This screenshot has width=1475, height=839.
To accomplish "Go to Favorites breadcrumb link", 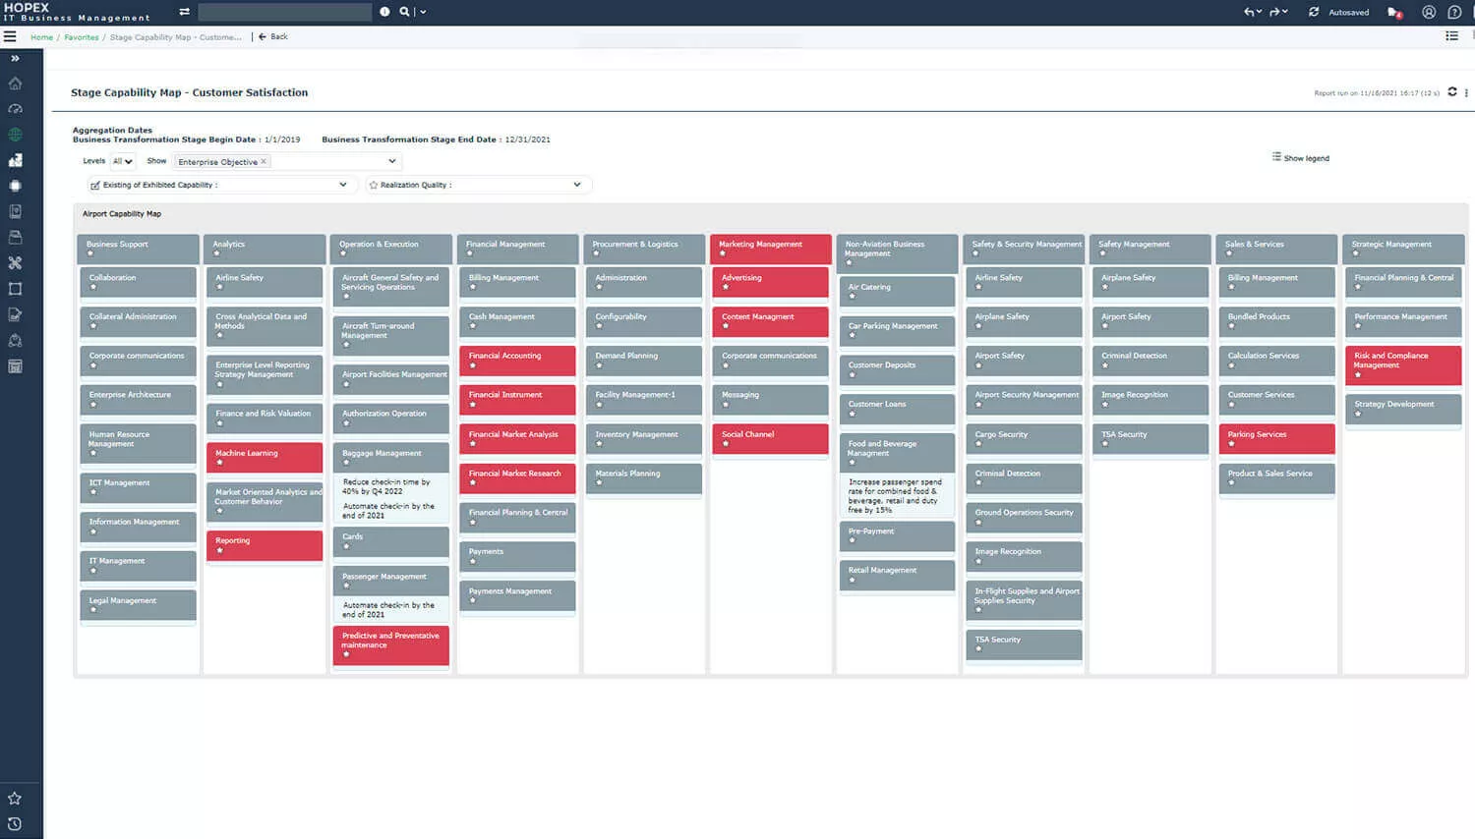I will pos(82,37).
